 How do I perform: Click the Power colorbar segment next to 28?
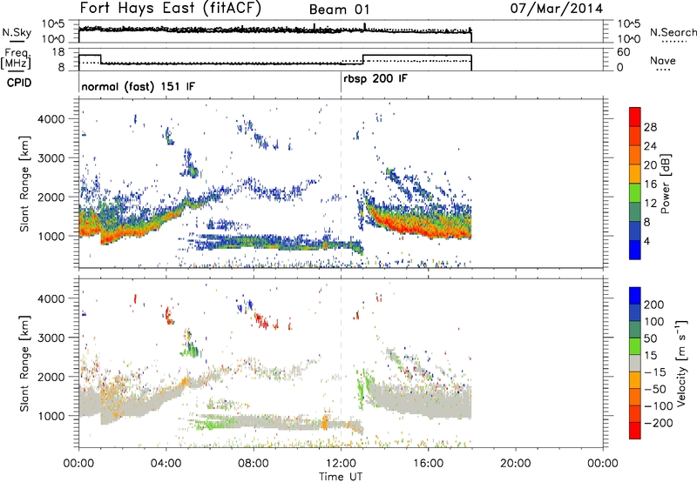(635, 136)
